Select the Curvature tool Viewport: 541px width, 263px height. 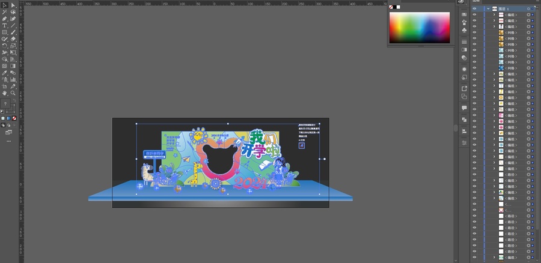(13, 19)
